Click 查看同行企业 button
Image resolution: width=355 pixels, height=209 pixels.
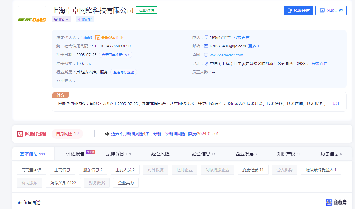[124, 72]
